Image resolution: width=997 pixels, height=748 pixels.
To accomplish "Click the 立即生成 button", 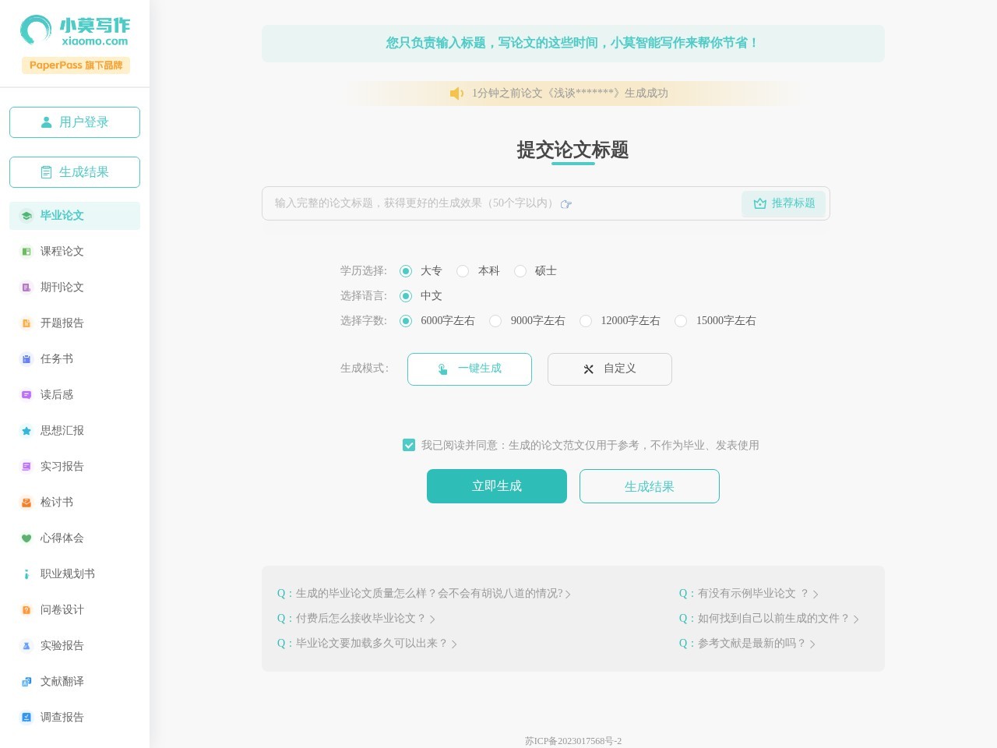I will click(x=497, y=485).
